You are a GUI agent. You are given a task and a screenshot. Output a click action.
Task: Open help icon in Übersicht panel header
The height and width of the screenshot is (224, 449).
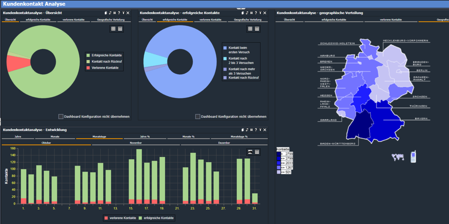119,13
